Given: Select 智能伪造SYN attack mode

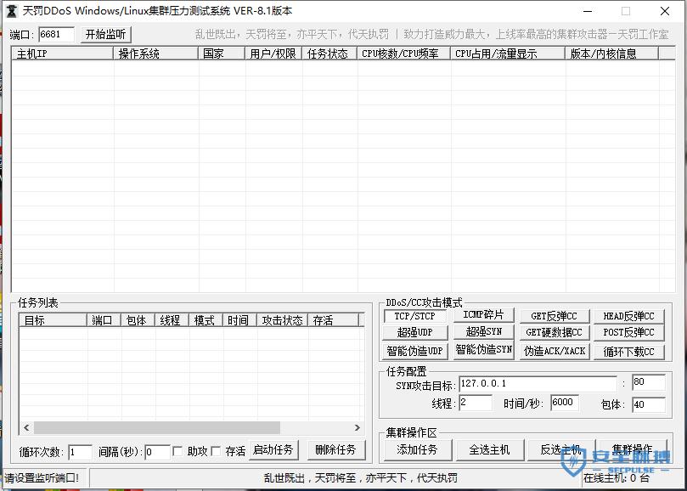Looking at the screenshot, I should pyautogui.click(x=483, y=351).
